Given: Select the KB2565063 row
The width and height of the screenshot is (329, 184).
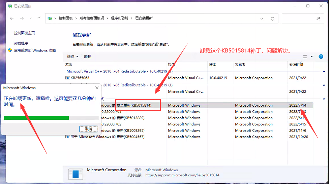Looking at the screenshot, I should [x=189, y=78].
